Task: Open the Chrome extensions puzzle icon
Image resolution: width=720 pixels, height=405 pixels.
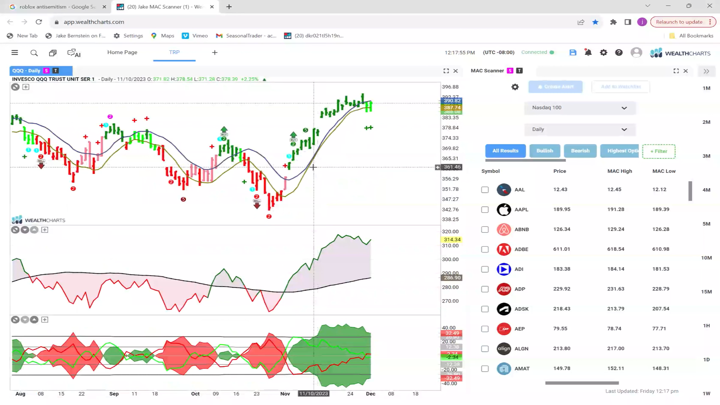Action: [613, 22]
